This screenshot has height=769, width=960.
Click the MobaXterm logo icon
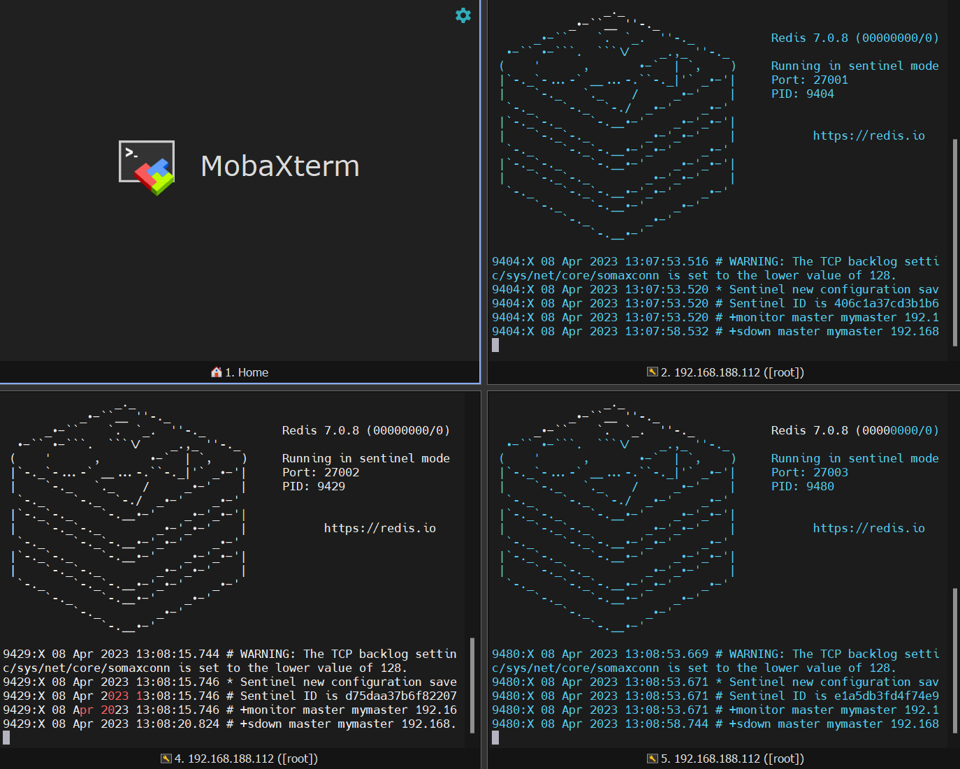147,168
